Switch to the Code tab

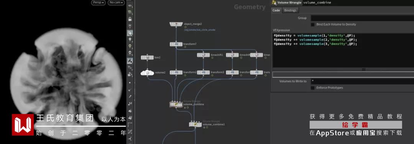[276, 10]
